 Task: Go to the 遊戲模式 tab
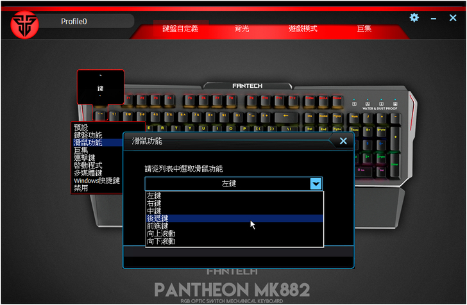coord(303,29)
